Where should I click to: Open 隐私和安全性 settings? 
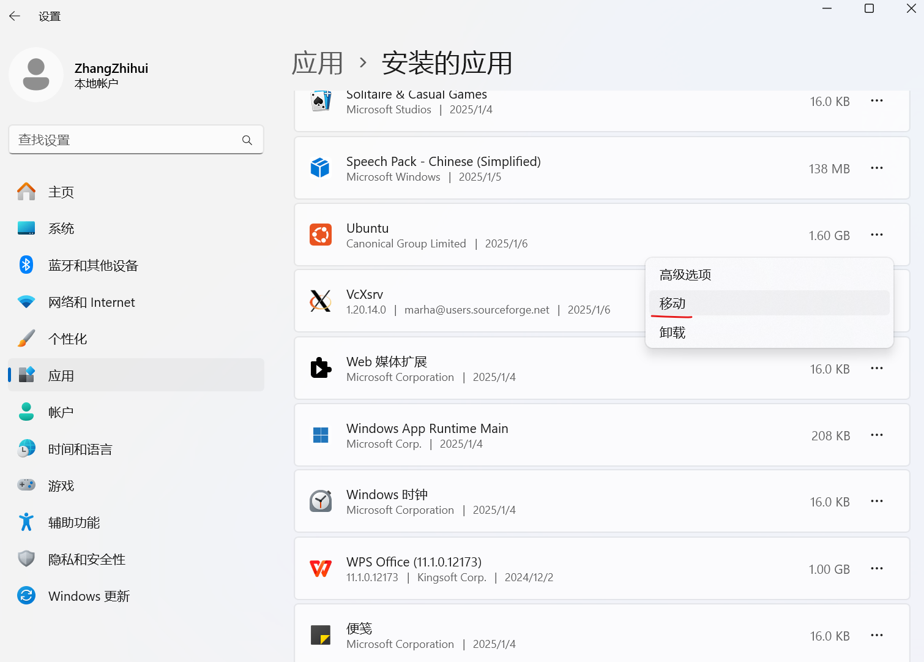pyautogui.click(x=136, y=559)
